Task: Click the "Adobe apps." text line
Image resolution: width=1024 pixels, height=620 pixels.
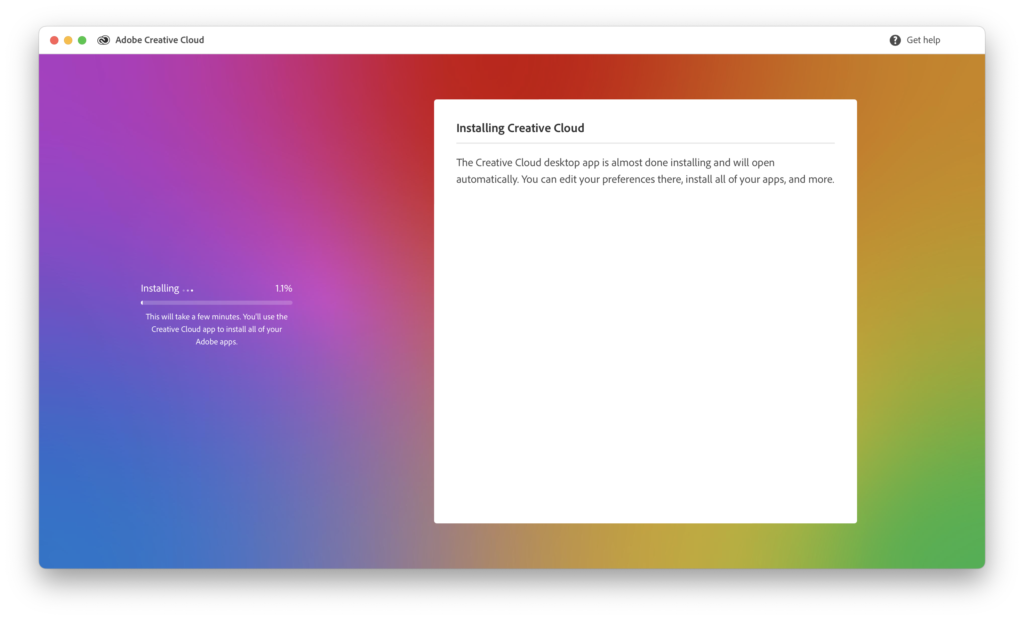Action: coord(216,342)
